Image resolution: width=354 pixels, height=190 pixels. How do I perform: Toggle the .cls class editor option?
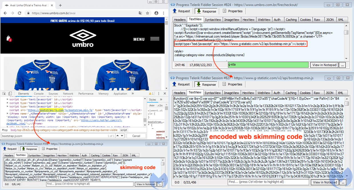pos(159,105)
